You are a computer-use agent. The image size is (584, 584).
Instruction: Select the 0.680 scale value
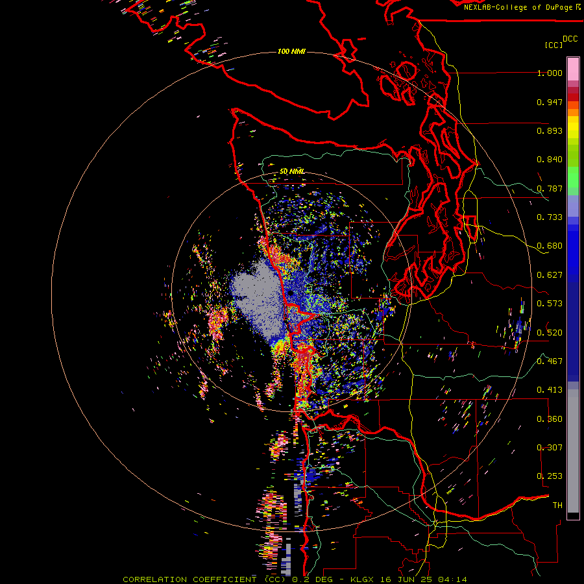pyautogui.click(x=550, y=246)
